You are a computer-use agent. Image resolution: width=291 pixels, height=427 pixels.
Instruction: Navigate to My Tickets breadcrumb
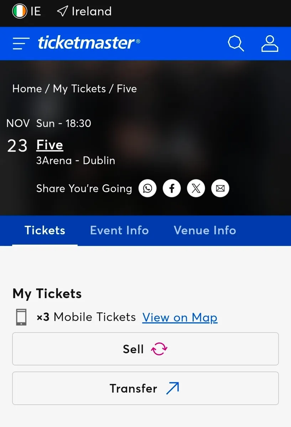[79, 89]
